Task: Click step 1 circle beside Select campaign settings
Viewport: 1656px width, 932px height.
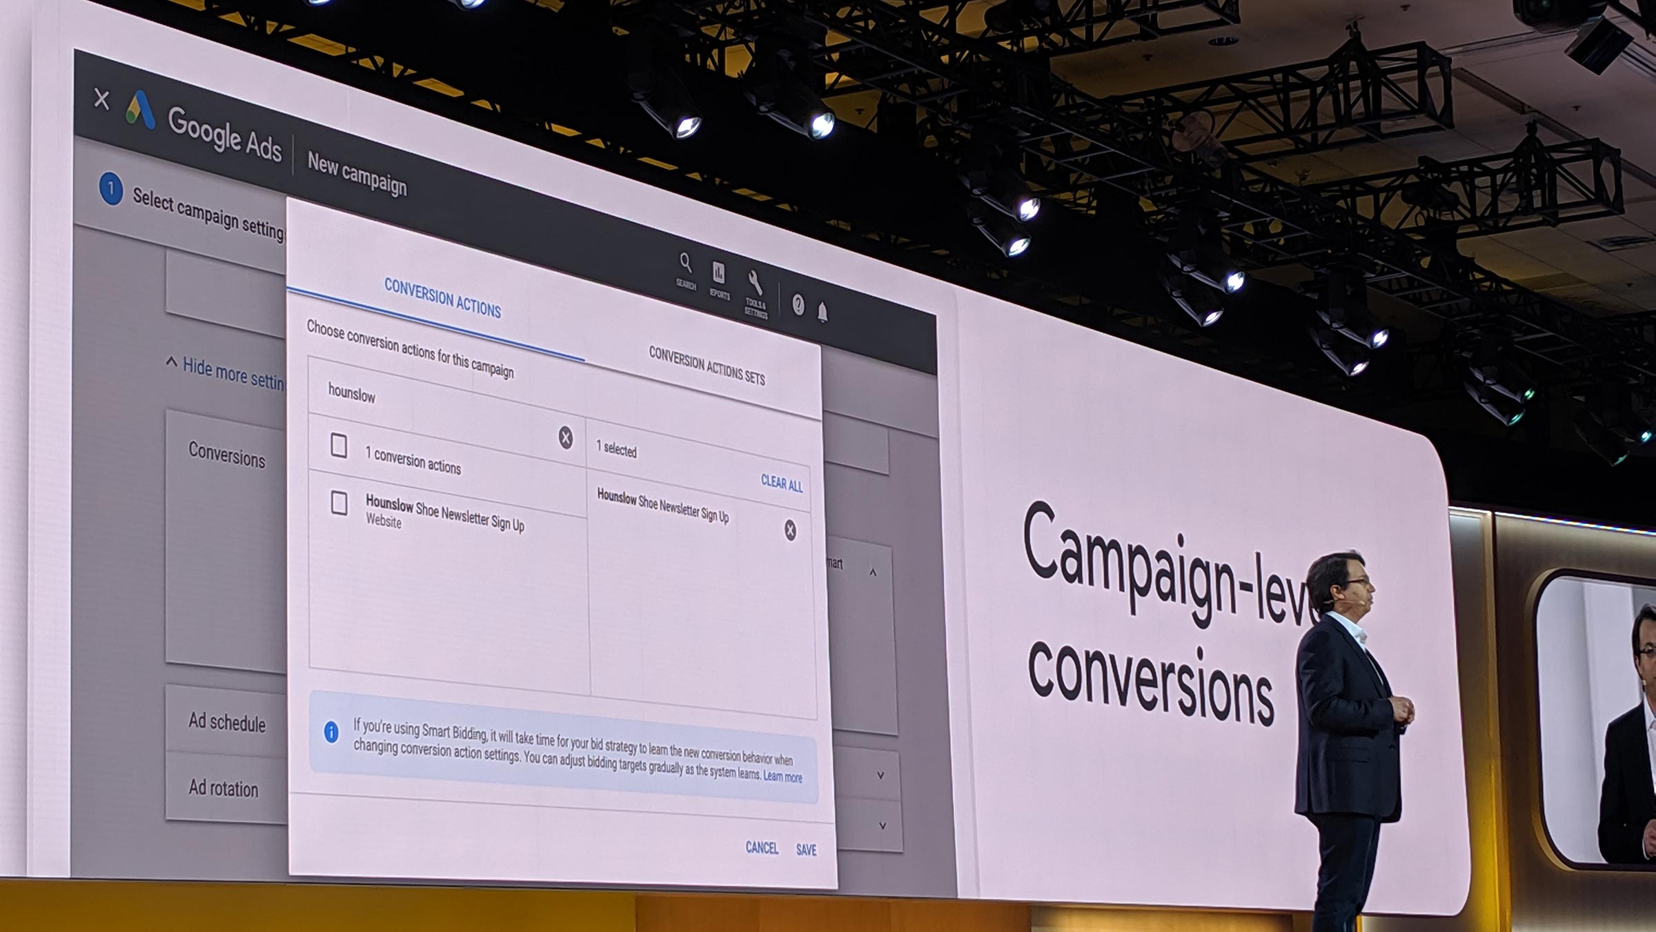Action: click(x=111, y=189)
